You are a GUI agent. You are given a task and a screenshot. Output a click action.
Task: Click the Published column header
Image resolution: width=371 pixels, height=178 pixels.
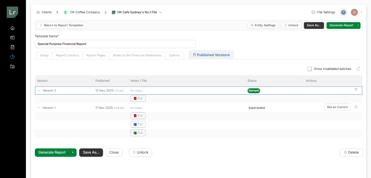point(102,81)
